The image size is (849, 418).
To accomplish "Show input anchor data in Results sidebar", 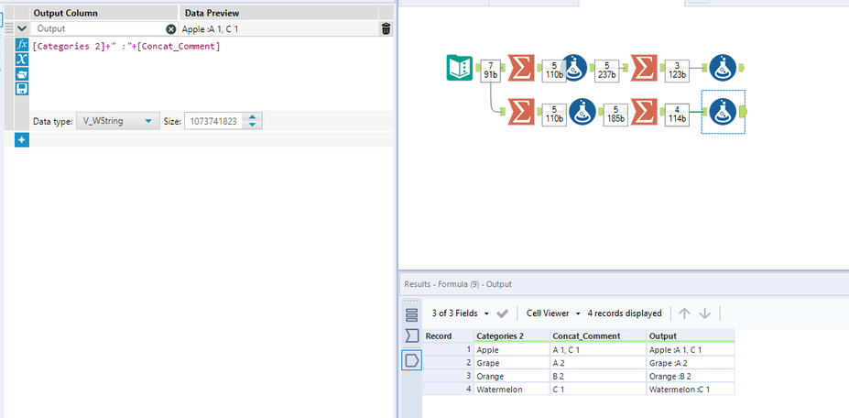I will point(411,336).
